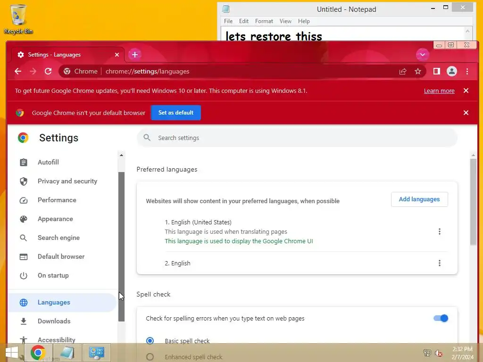Click the Default browser window icon
Screen dimensions: 483x362
(x=24, y=257)
